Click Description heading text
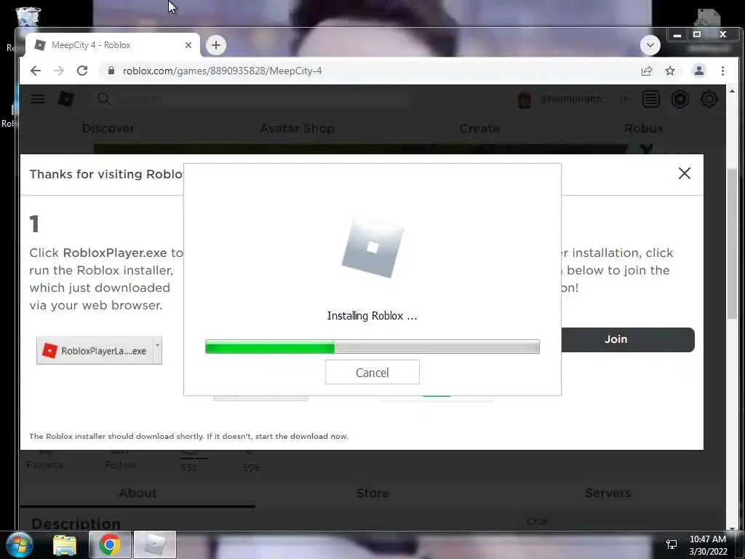745x559 pixels. [x=76, y=523]
